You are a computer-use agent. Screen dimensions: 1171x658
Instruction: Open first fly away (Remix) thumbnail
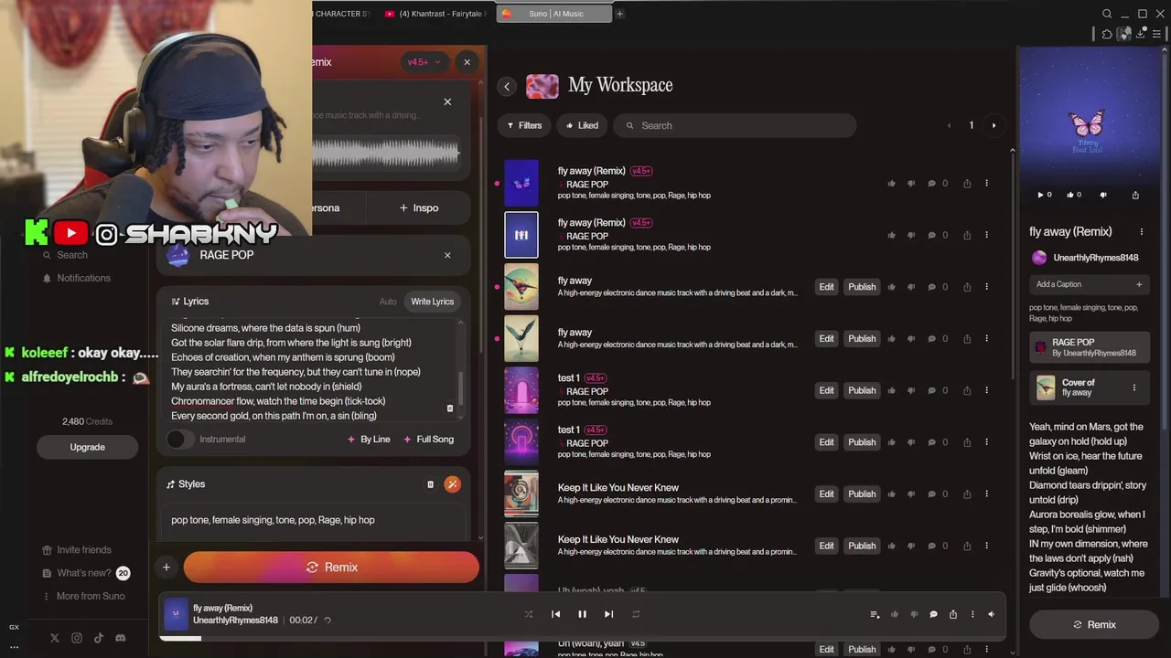(x=521, y=183)
